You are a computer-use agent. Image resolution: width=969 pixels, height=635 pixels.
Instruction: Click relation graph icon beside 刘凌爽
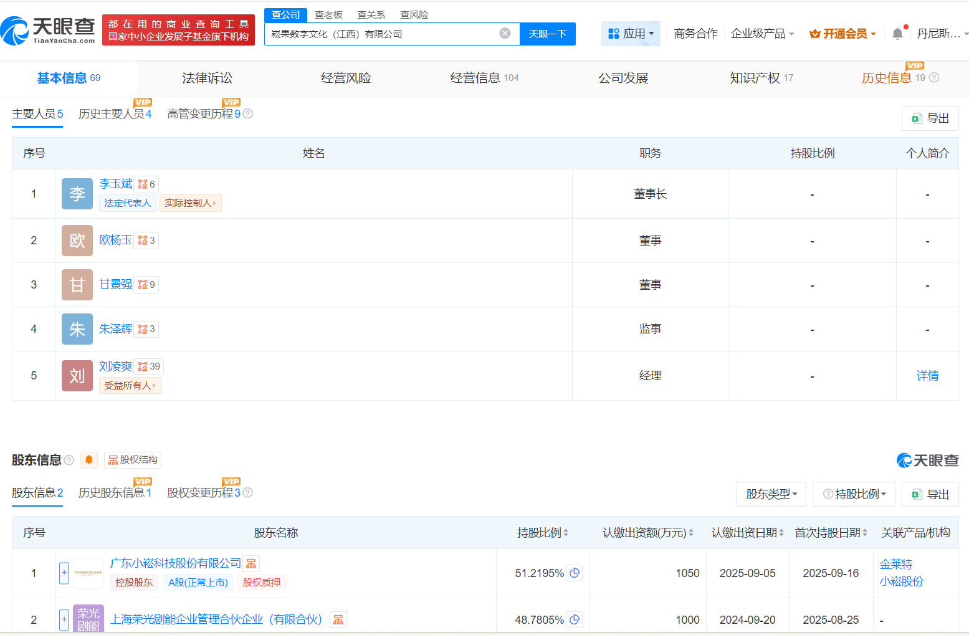coord(143,366)
